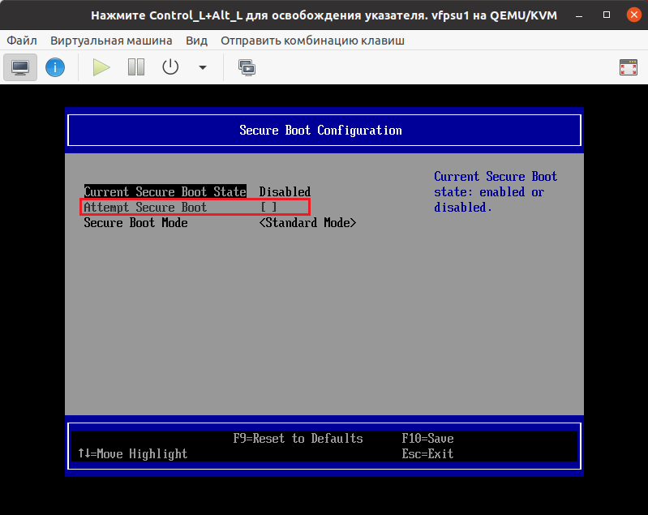Open the Виртуальная машина menu
This screenshot has width=648, height=515.
[x=111, y=41]
